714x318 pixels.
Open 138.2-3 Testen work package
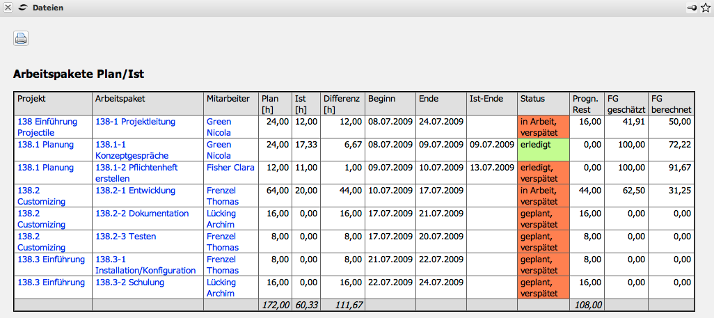(126, 237)
